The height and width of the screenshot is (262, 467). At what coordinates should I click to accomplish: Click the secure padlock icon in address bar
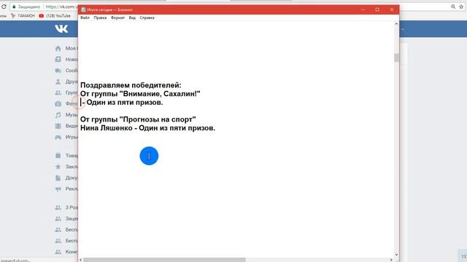14,7
